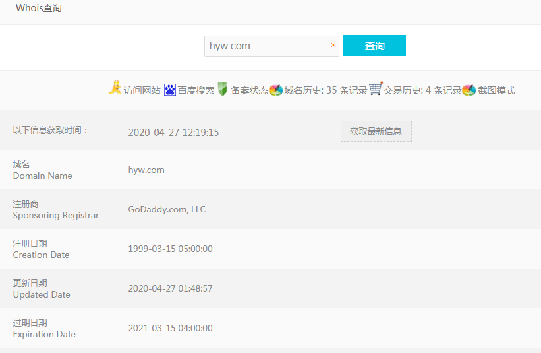541x353 pixels.
Task: Click the colorful icon before 截图模式
Action: (x=469, y=90)
